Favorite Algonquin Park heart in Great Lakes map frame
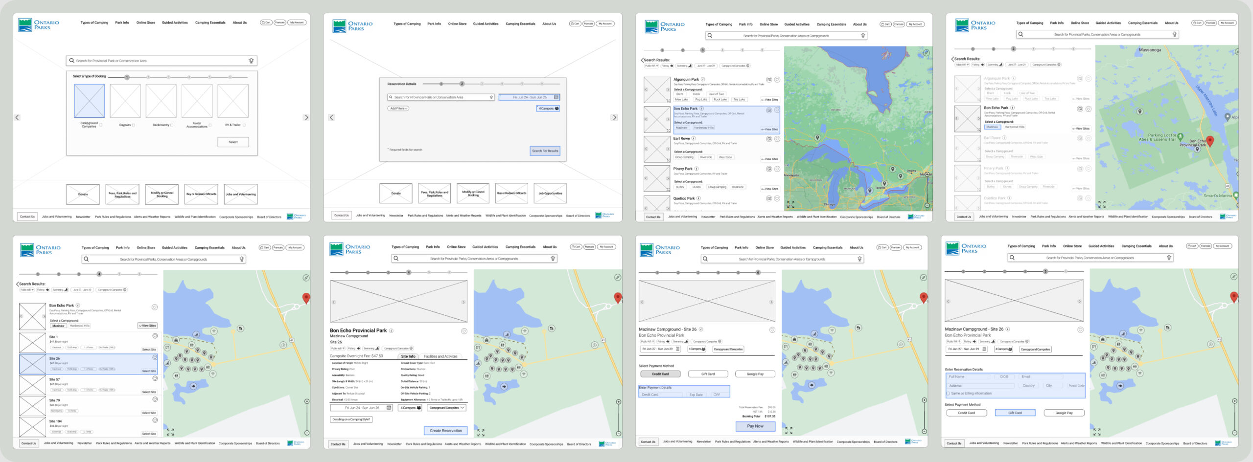 pos(777,80)
